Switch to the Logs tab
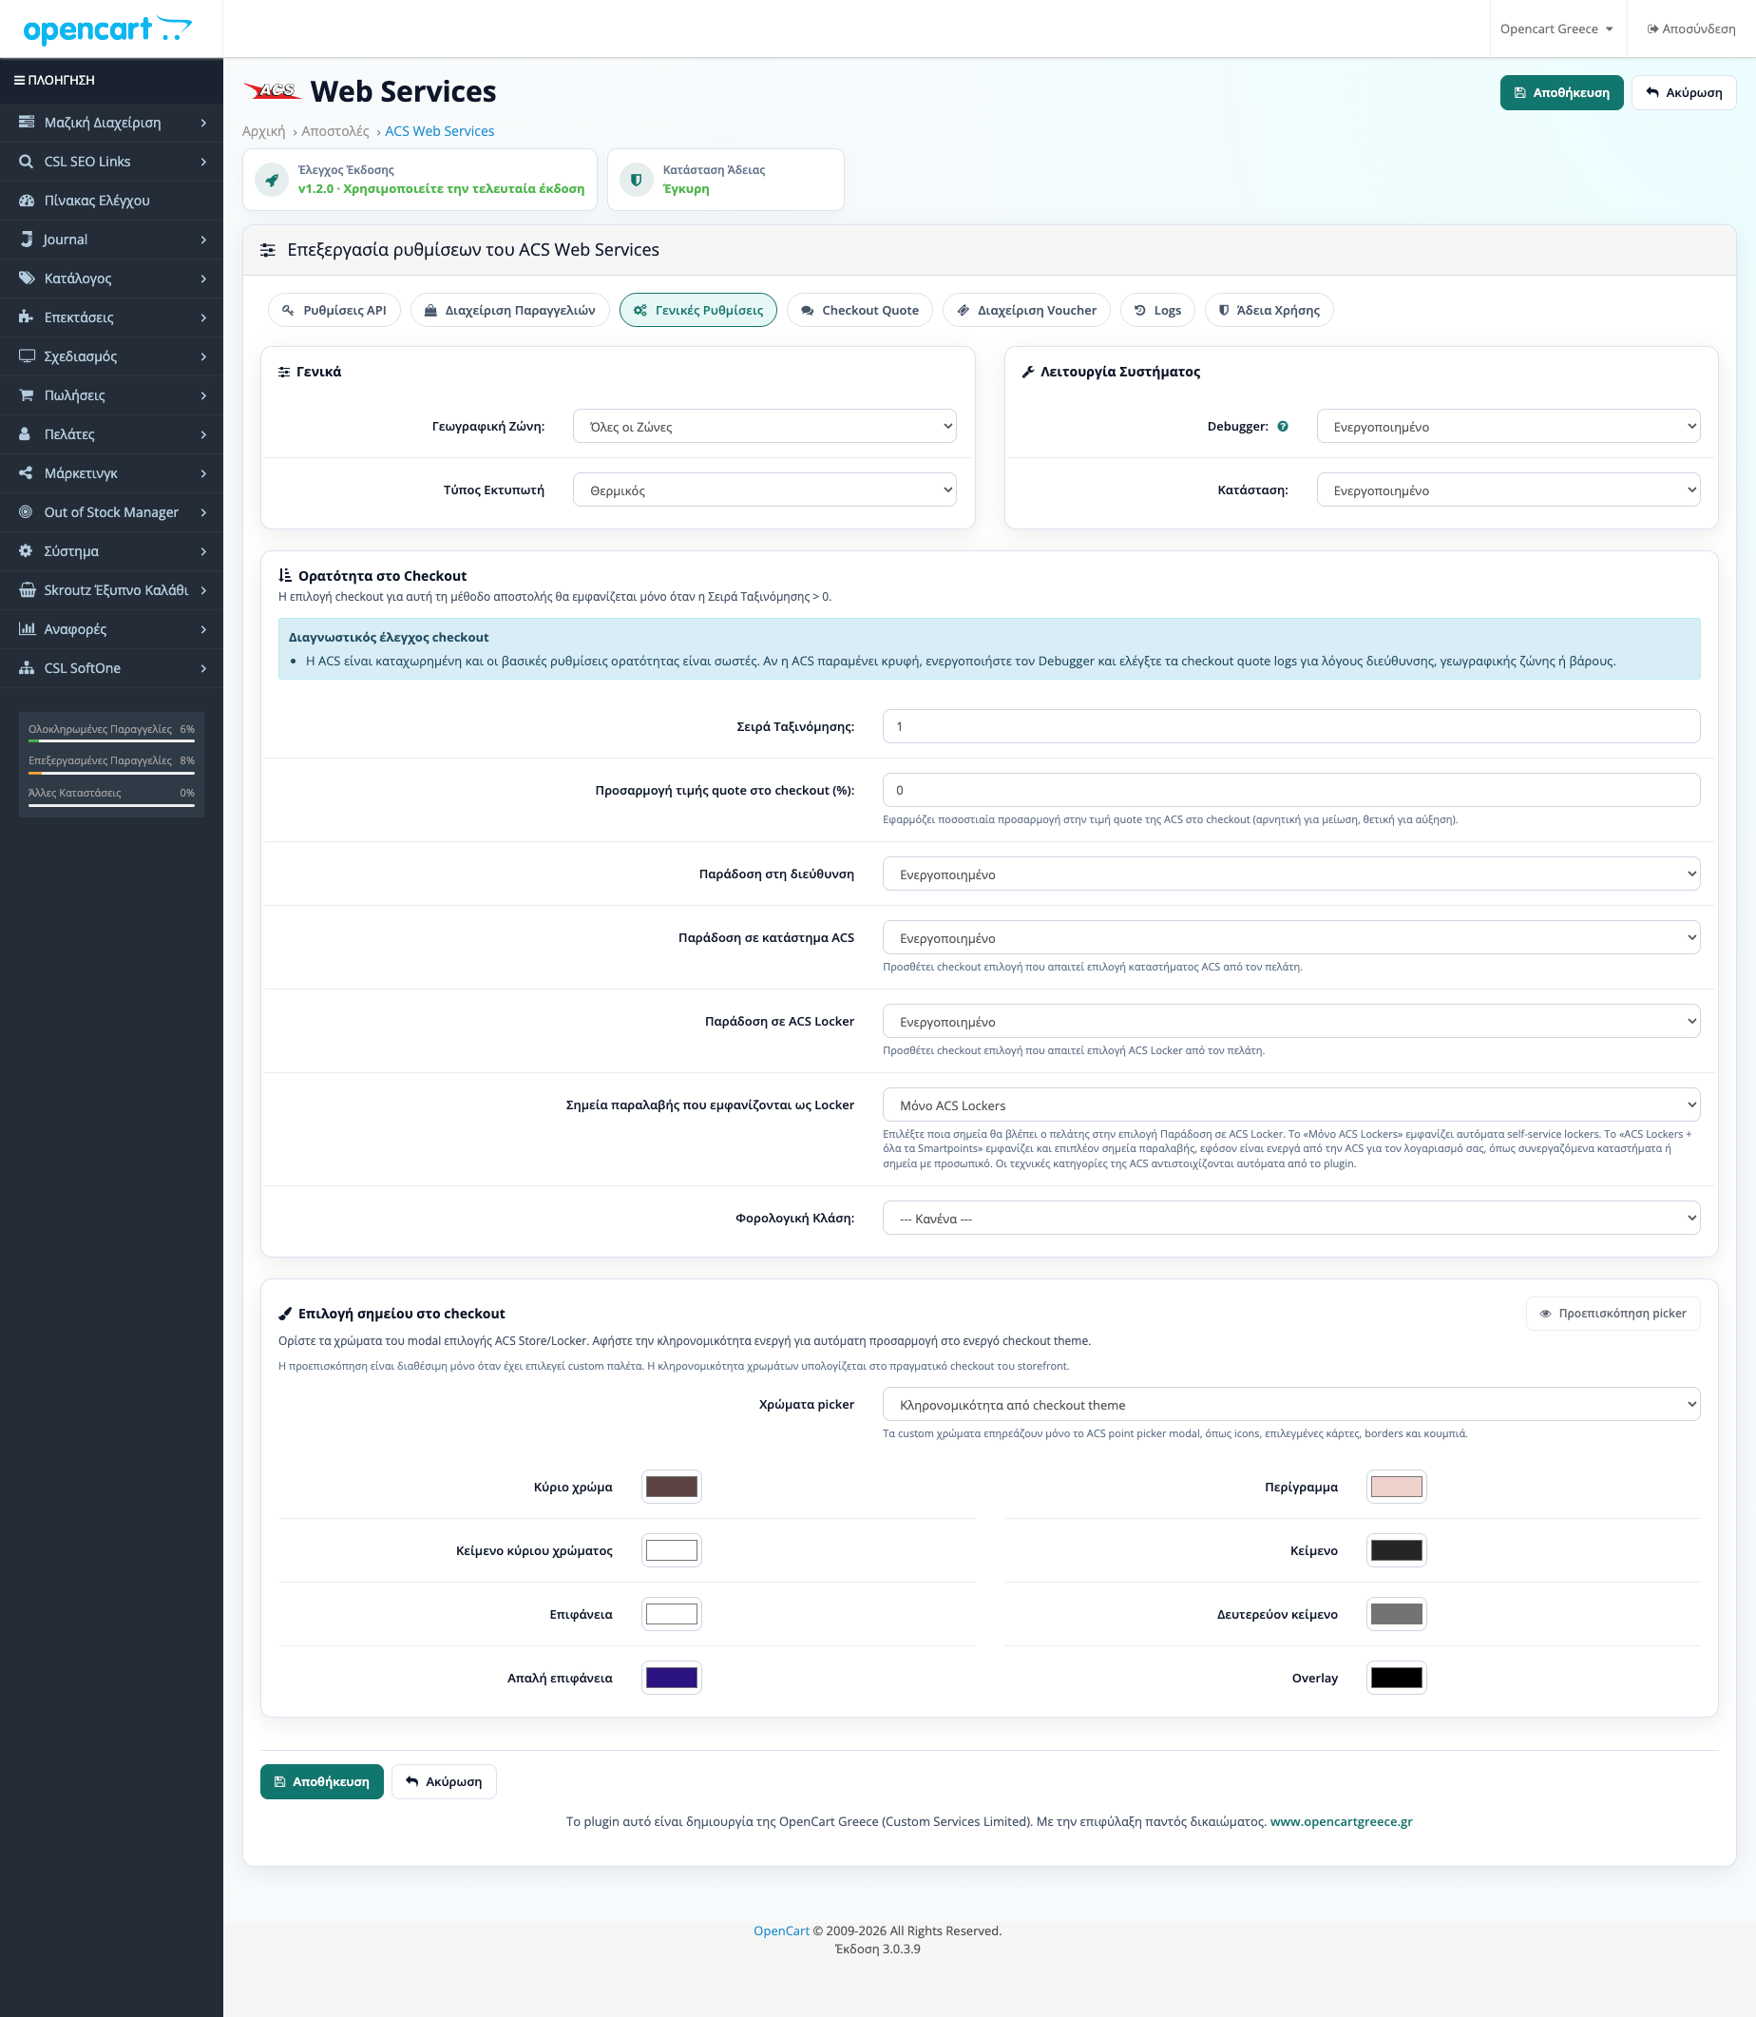The height and width of the screenshot is (2017, 1756). (x=1157, y=310)
